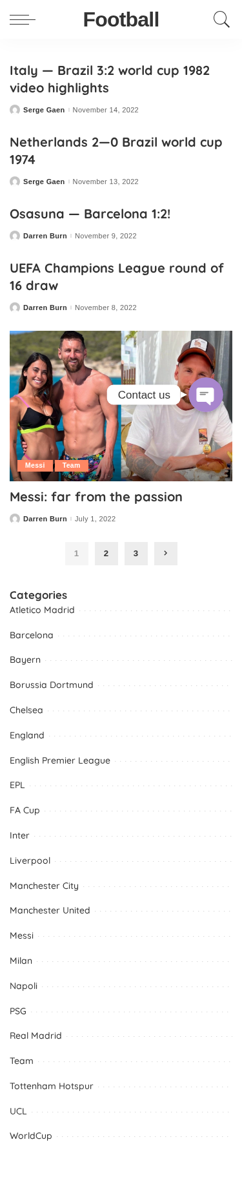Open the Messi beach photo thumbnail
The image size is (242, 1199).
121,406
